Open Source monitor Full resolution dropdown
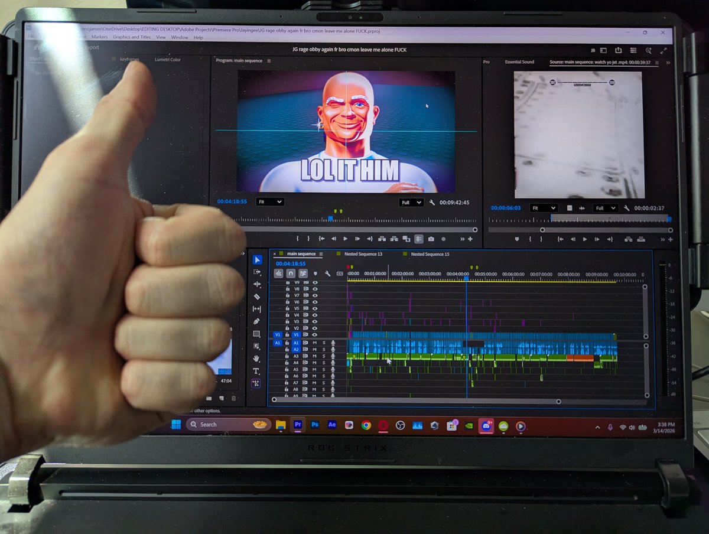Viewport: 709px width, 534px height. tap(606, 208)
